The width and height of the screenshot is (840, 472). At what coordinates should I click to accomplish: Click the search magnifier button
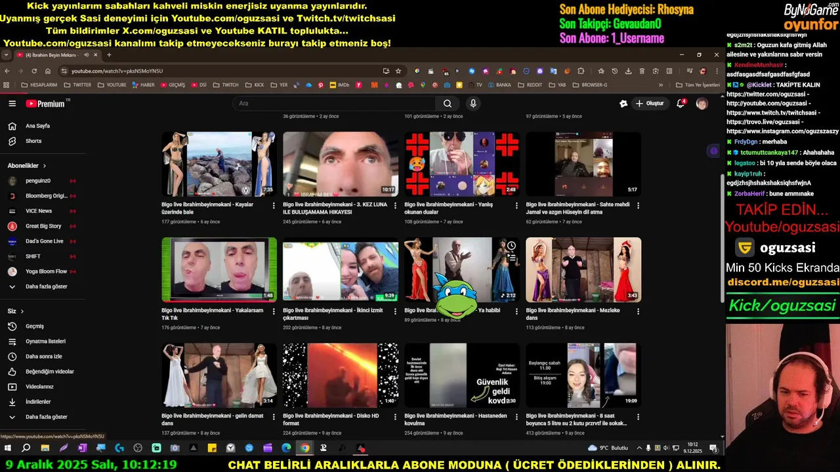coord(447,104)
